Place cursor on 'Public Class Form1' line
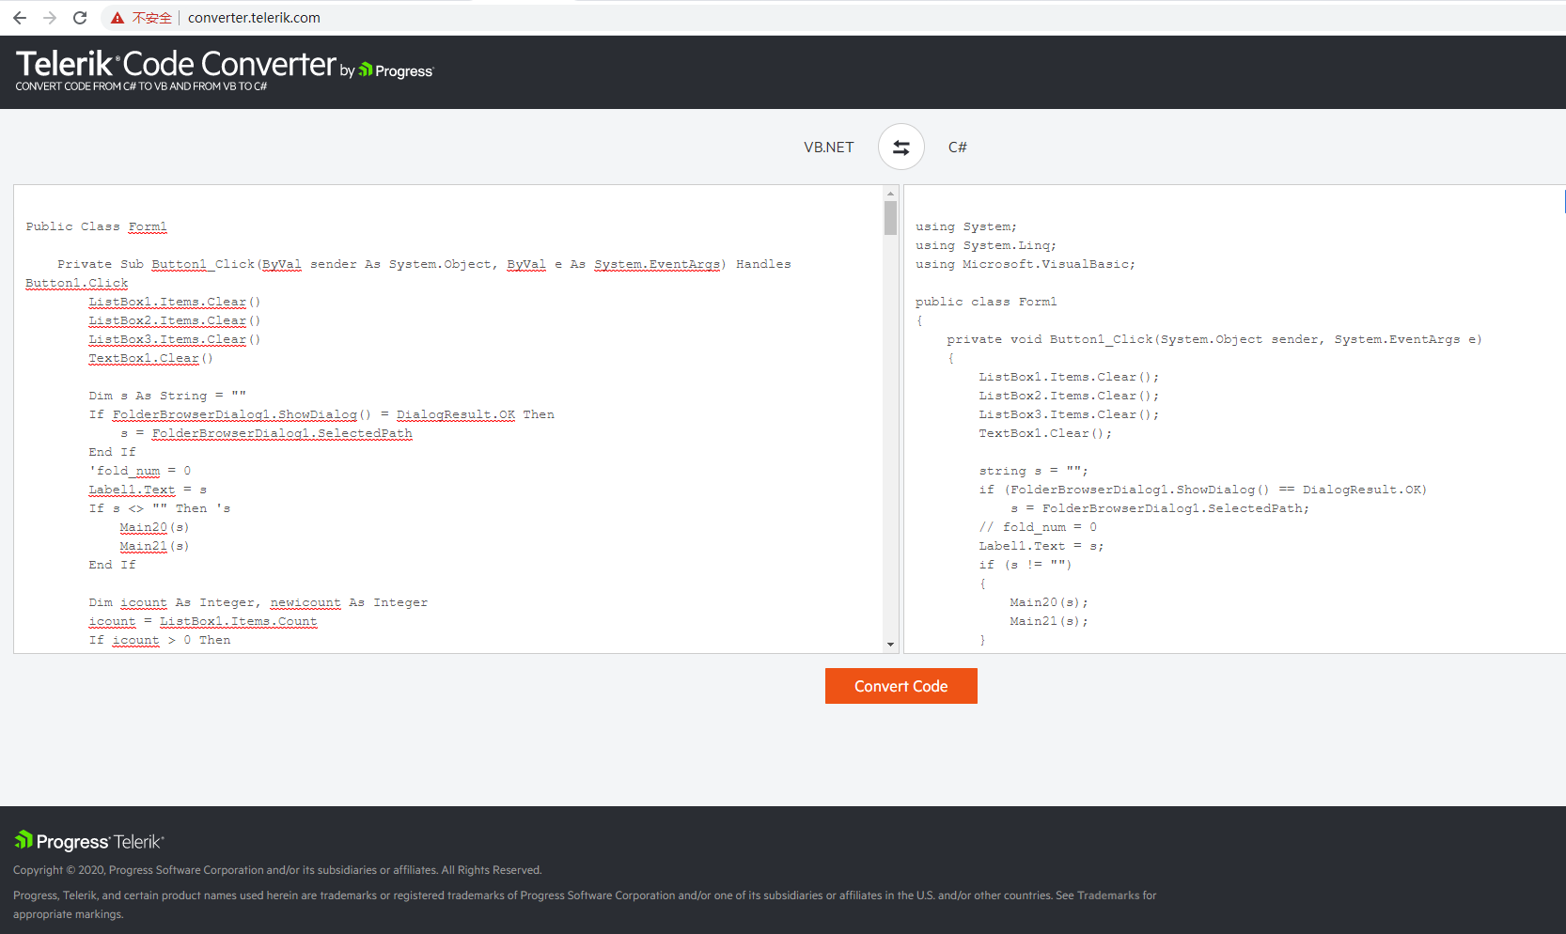Image resolution: width=1566 pixels, height=934 pixels. point(97,226)
